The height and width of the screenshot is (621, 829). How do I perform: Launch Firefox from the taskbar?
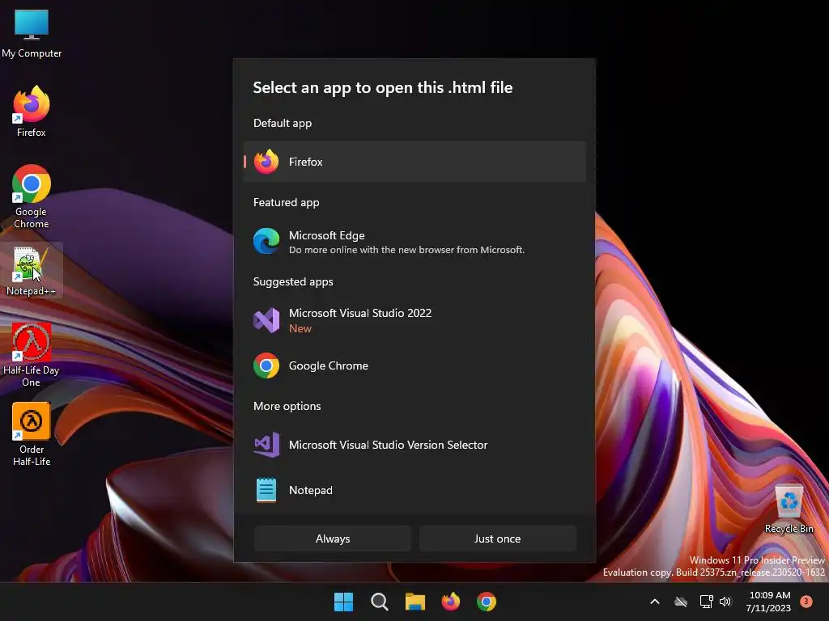pyautogui.click(x=450, y=602)
